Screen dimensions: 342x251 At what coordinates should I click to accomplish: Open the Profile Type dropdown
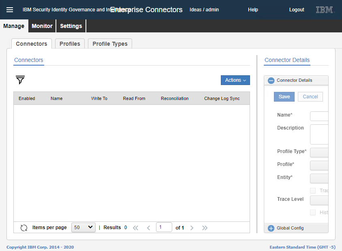tap(319, 152)
